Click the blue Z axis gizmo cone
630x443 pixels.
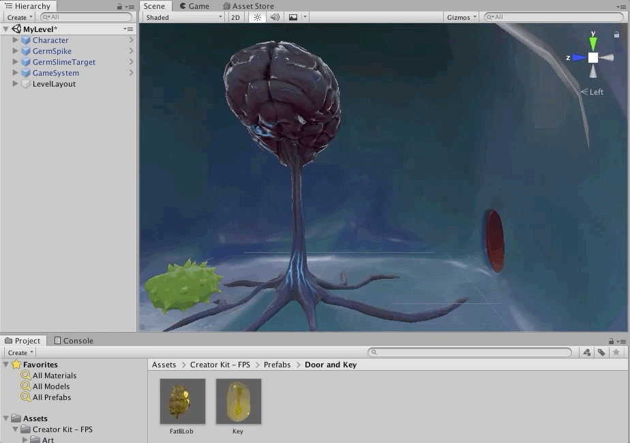[579, 58]
